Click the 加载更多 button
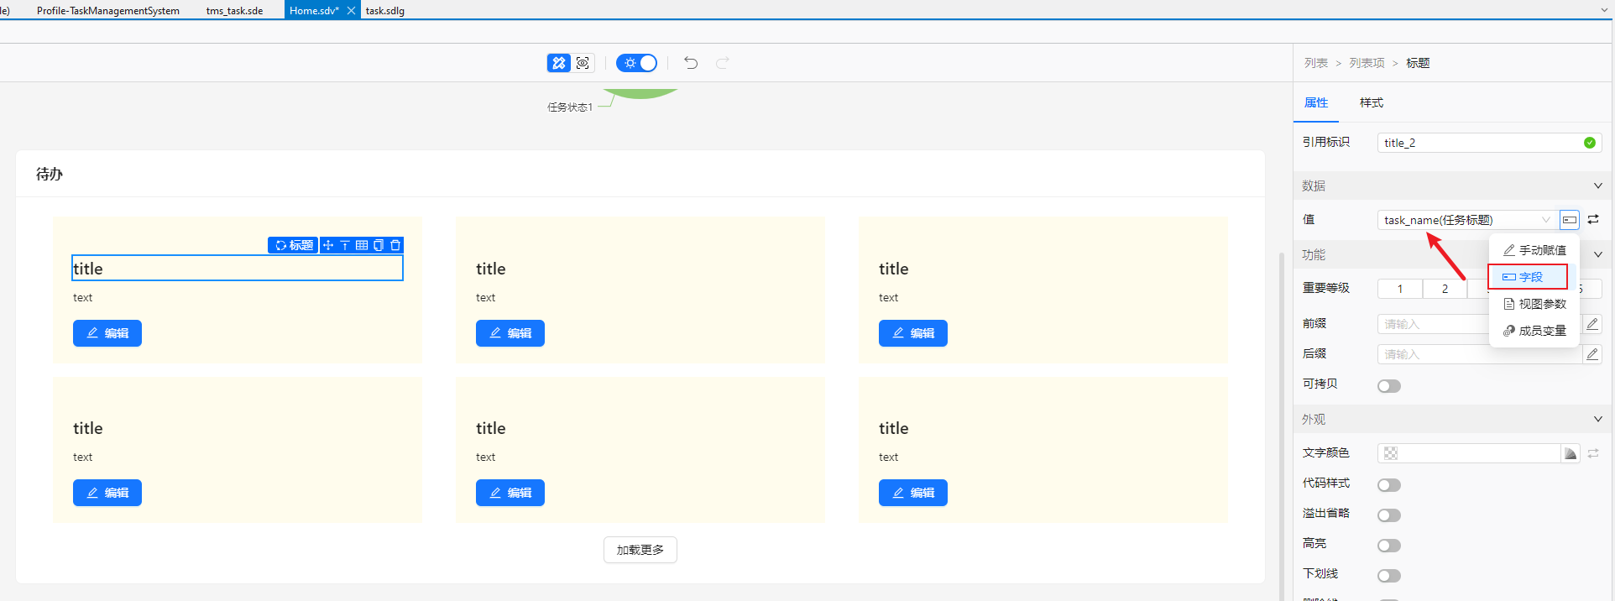The image size is (1615, 601). (640, 550)
